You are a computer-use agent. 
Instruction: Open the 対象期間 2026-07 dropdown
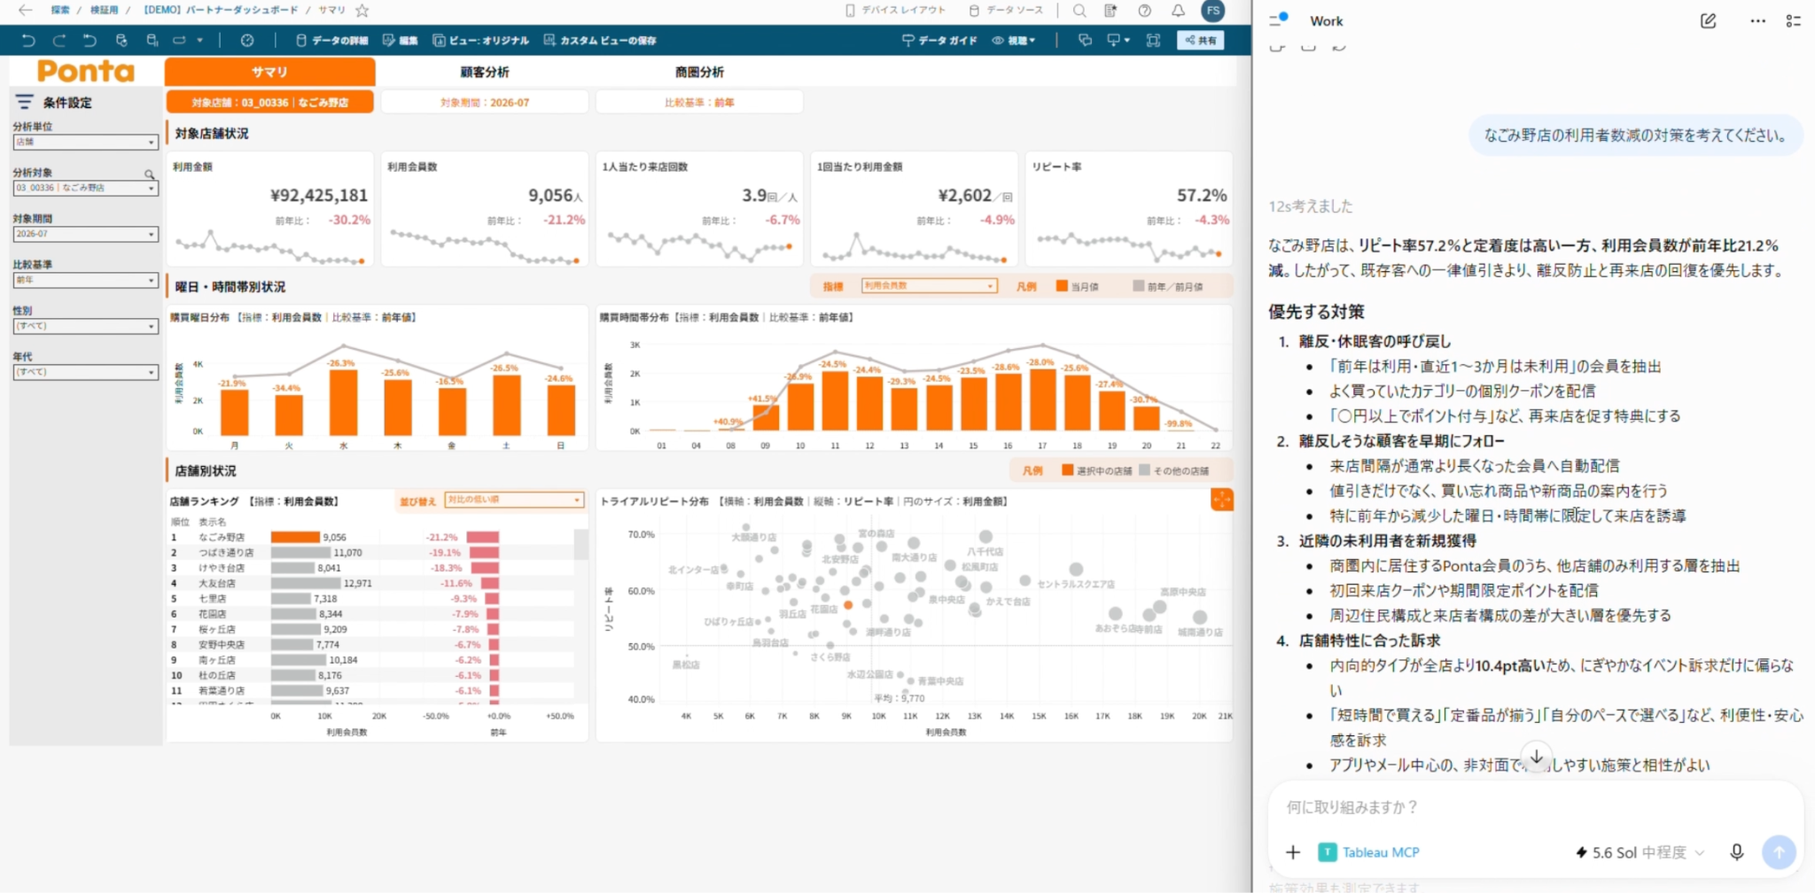(85, 234)
